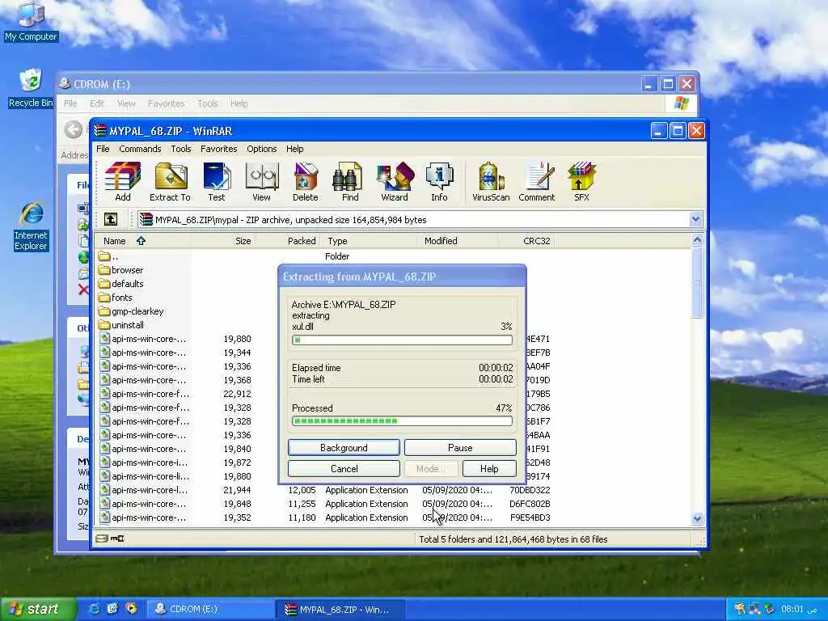Click the Info toolbar icon
Image resolution: width=828 pixels, height=621 pixels.
coord(439,182)
